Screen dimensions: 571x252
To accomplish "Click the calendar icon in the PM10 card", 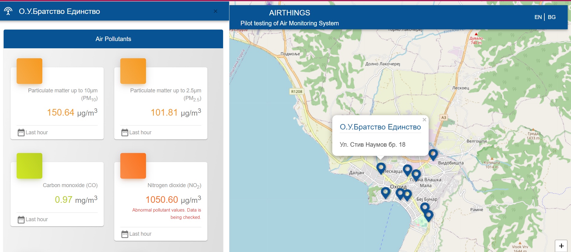I will click(21, 132).
